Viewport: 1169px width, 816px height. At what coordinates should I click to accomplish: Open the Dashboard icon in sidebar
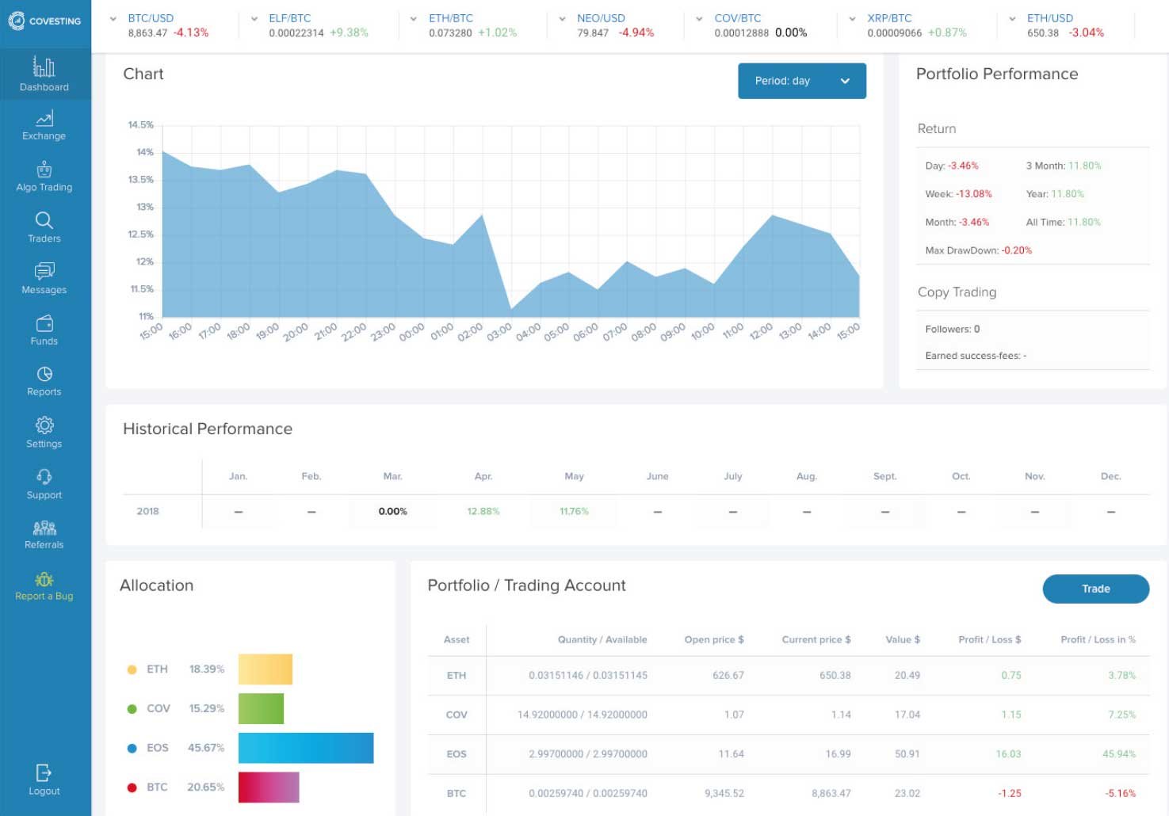[44, 67]
